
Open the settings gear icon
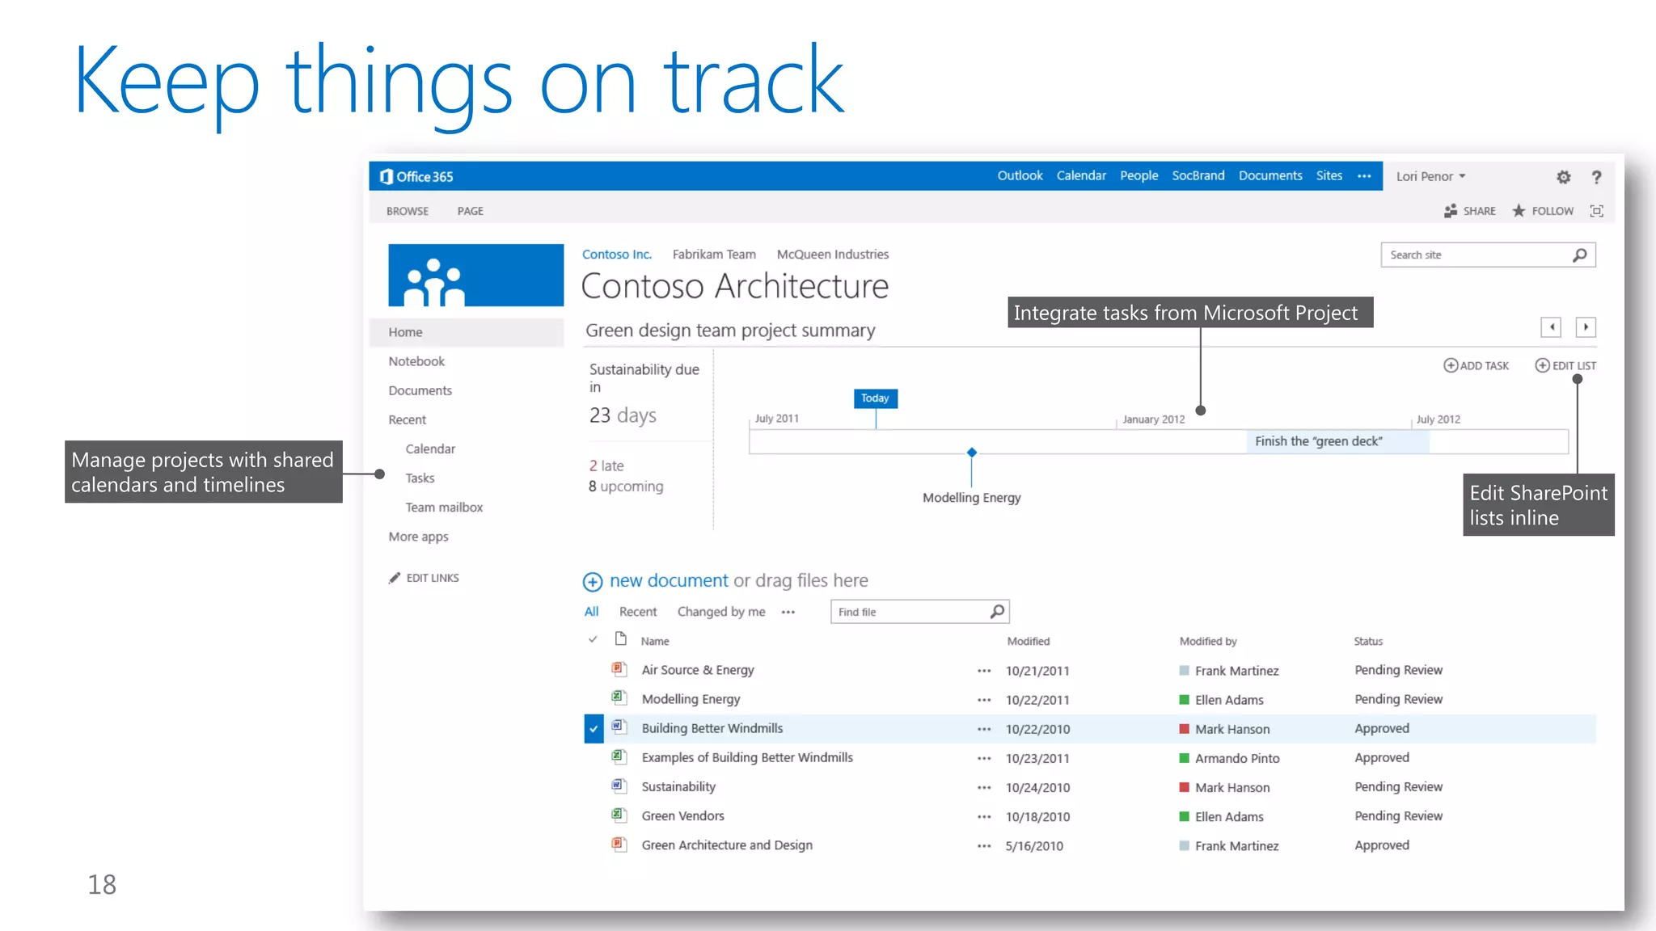pos(1563,177)
